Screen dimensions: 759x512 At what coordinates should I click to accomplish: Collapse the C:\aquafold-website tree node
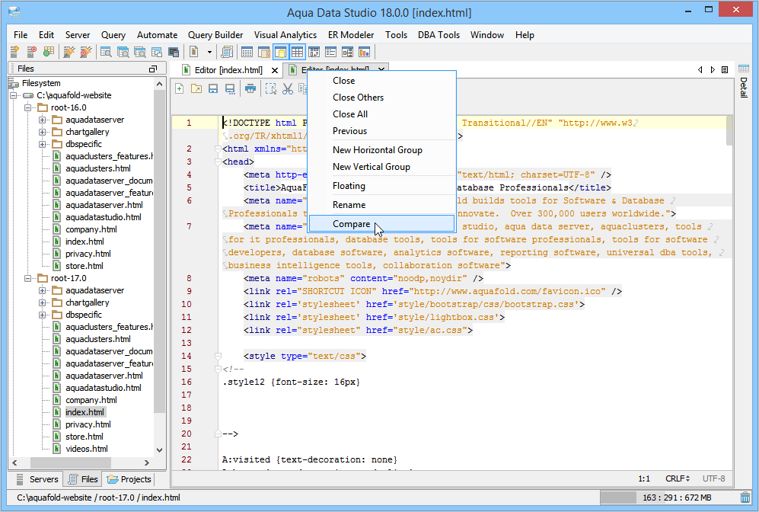pyautogui.click(x=14, y=95)
